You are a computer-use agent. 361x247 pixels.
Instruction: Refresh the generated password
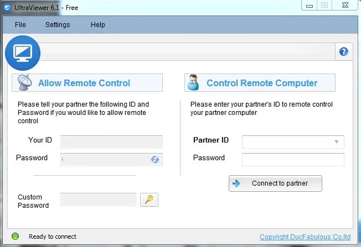155,160
